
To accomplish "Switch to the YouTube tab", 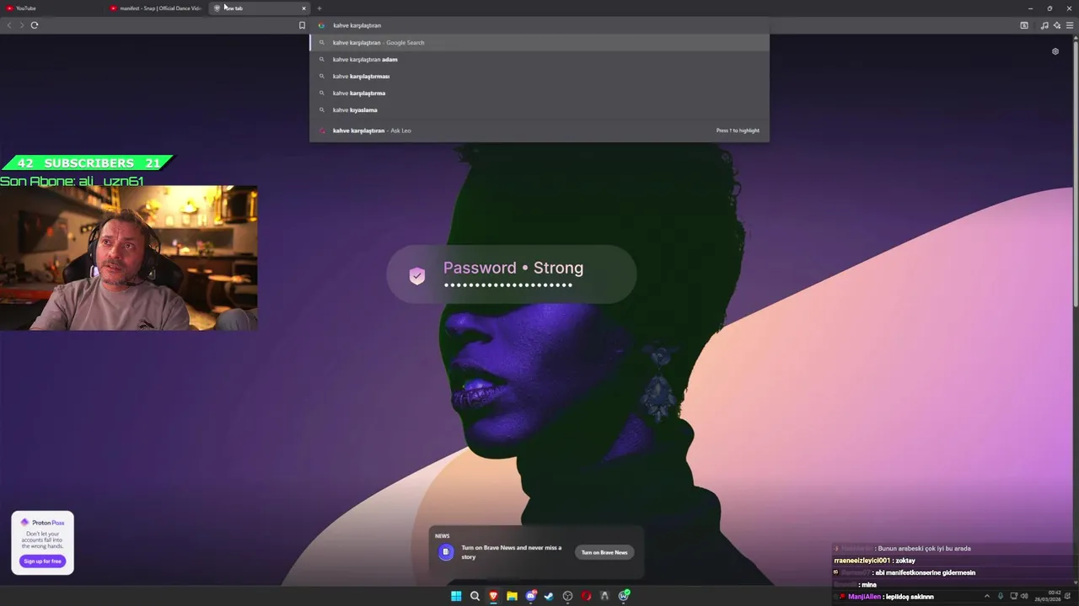I will click(x=51, y=8).
